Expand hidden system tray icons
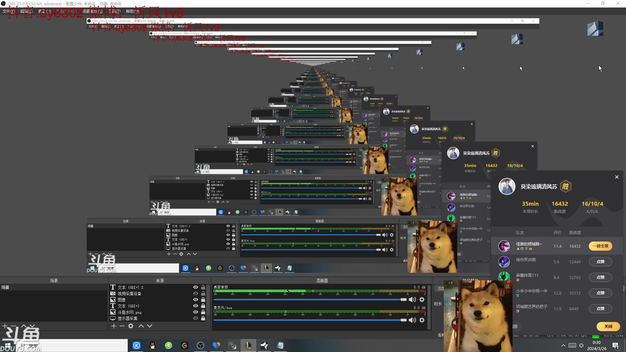626x352 pixels. [x=563, y=345]
